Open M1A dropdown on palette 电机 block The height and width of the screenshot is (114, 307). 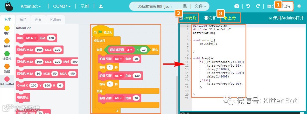31,38
